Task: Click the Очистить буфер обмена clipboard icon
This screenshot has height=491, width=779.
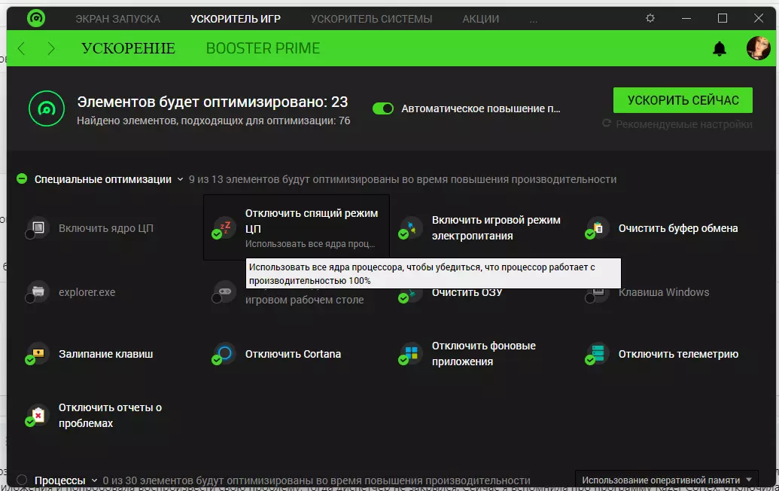Action: tap(598, 227)
